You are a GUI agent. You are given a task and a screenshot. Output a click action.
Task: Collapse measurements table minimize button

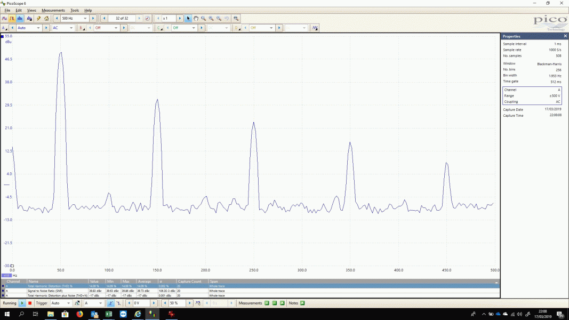tap(496, 282)
